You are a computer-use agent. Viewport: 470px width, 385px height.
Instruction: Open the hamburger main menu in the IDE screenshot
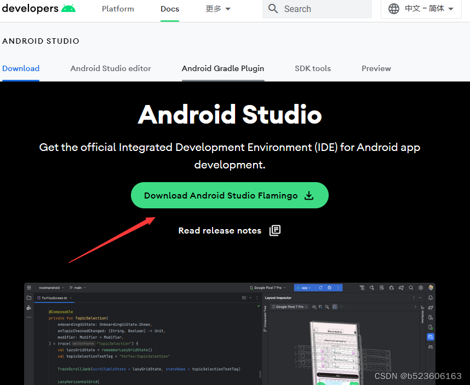29,288
